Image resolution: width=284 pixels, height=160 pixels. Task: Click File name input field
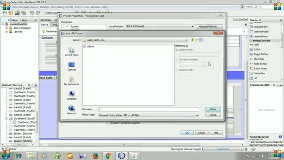coord(149,109)
